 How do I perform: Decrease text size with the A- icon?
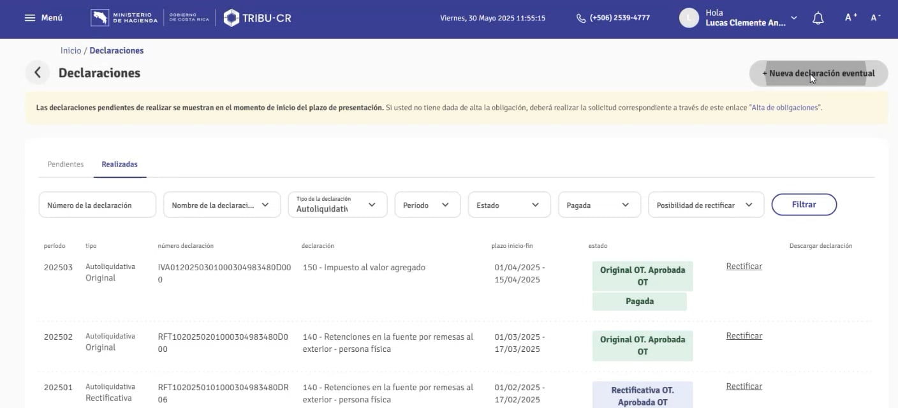(x=876, y=17)
